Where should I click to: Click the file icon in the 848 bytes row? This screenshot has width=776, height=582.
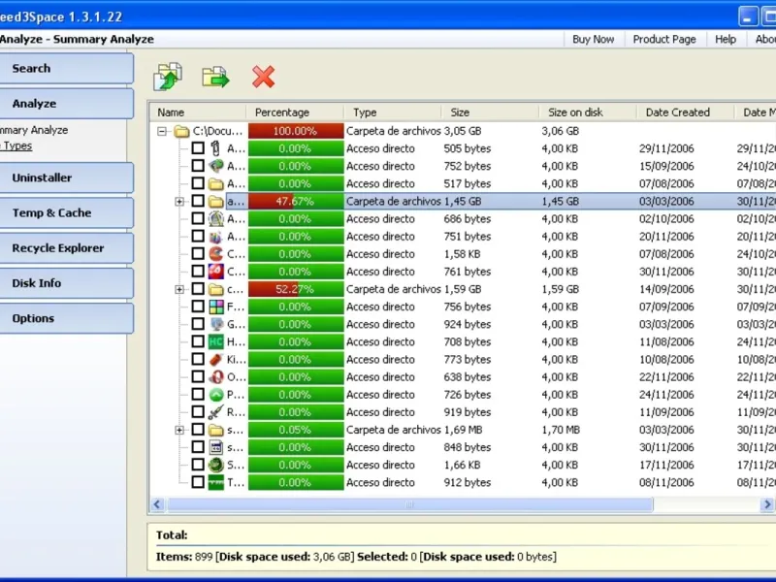[215, 447]
